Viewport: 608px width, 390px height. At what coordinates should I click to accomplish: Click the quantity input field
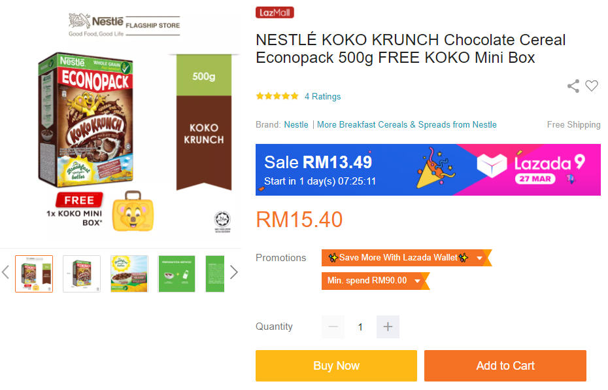point(360,327)
